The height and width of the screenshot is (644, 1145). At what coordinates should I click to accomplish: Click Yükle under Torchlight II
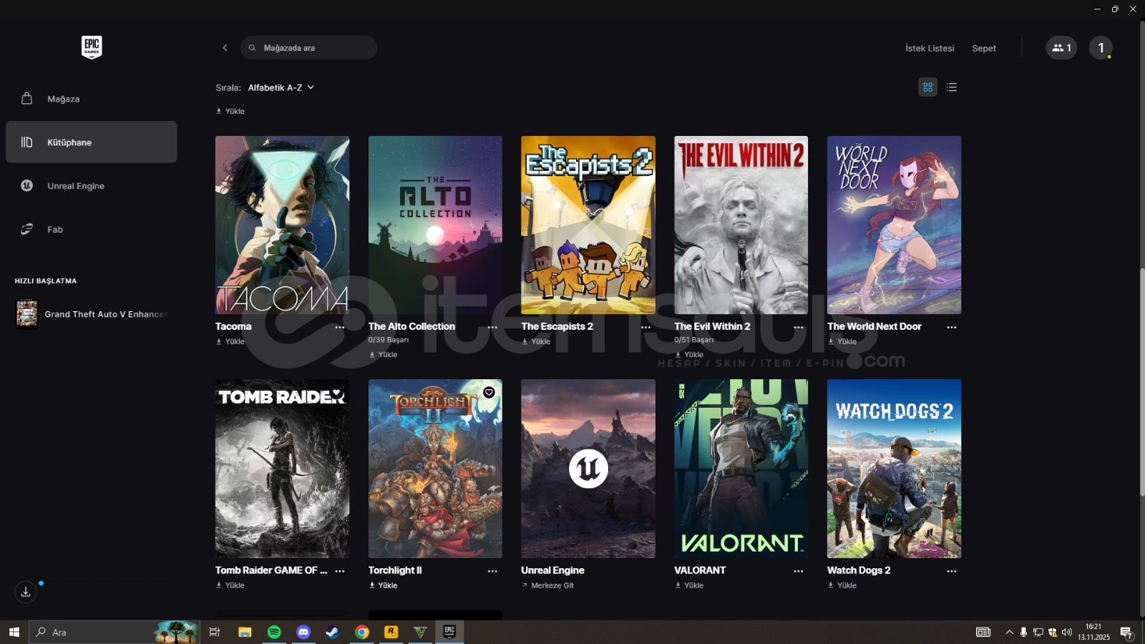(x=384, y=585)
